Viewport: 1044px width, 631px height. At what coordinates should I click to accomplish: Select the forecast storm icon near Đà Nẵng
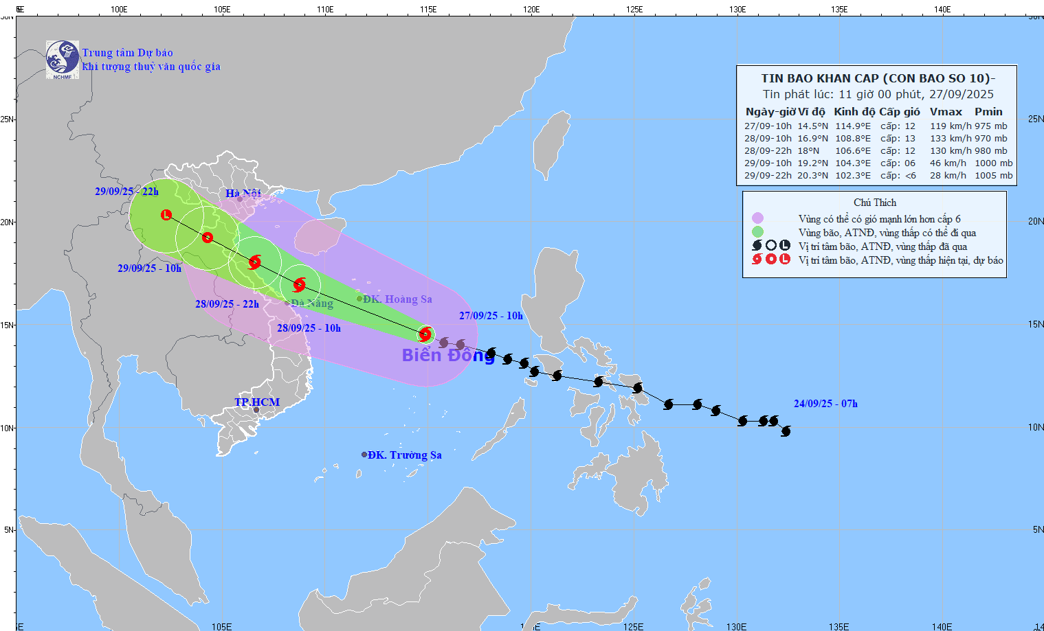pos(299,284)
